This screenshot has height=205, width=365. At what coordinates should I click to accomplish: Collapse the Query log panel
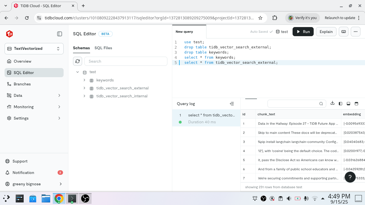(232, 104)
